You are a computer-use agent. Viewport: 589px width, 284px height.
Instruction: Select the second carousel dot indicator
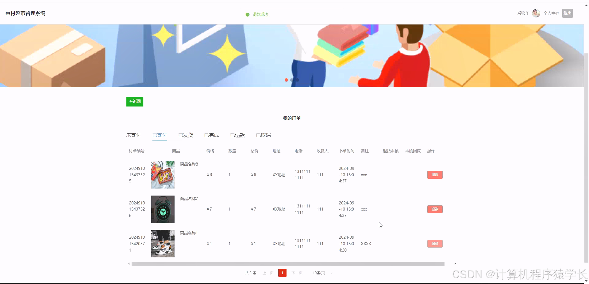pyautogui.click(x=292, y=80)
